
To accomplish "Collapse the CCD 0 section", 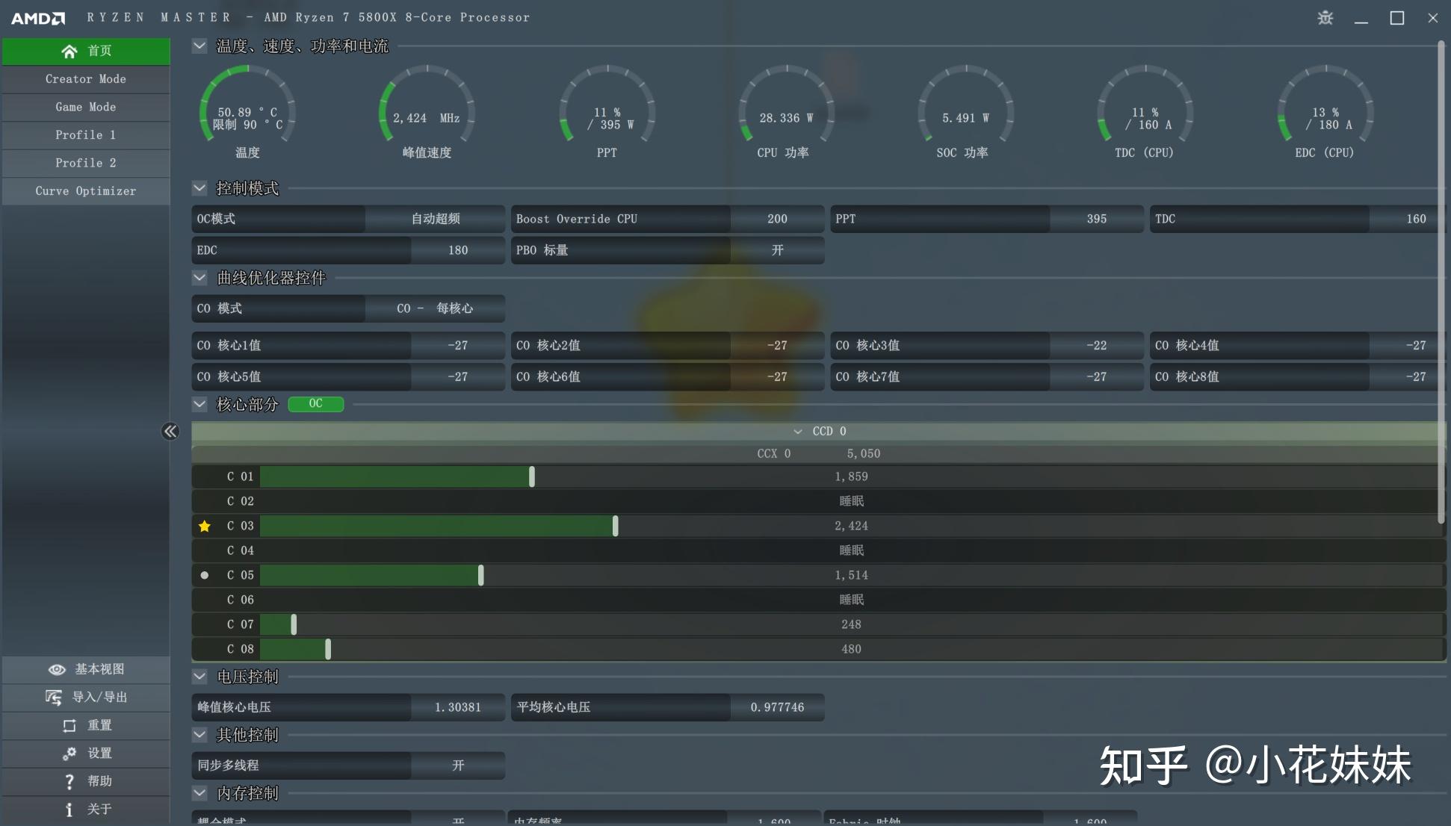I will pos(797,431).
